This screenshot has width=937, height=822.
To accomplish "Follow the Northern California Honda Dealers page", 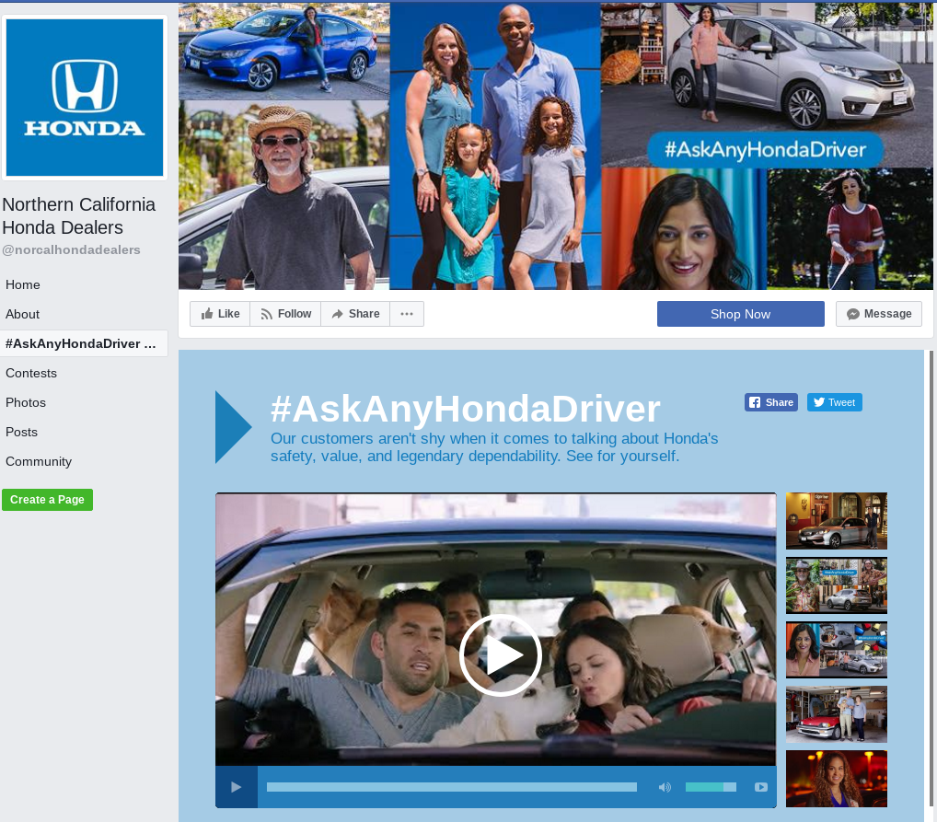I will click(x=285, y=314).
